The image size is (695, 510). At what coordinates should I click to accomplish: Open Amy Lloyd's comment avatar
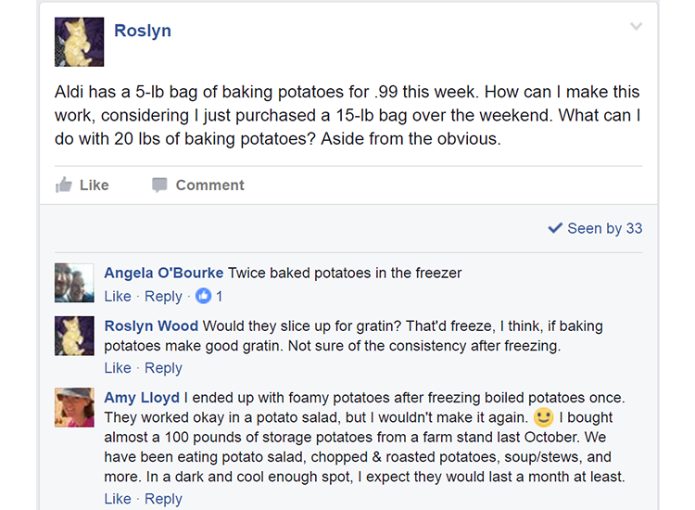click(74, 407)
